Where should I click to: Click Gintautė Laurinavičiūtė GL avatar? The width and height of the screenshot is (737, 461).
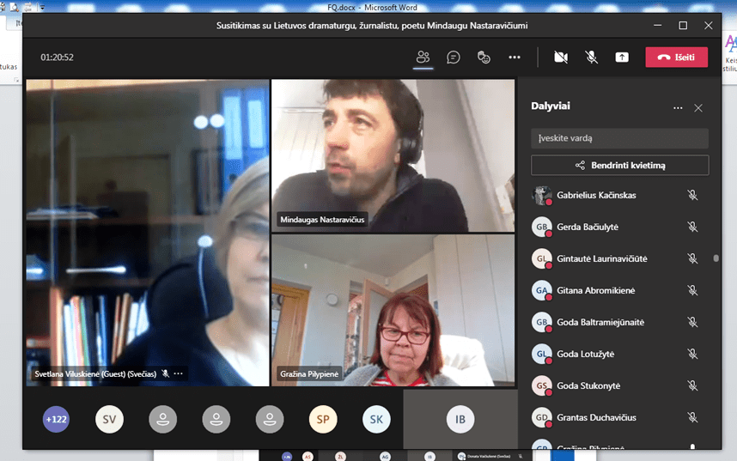pos(541,258)
